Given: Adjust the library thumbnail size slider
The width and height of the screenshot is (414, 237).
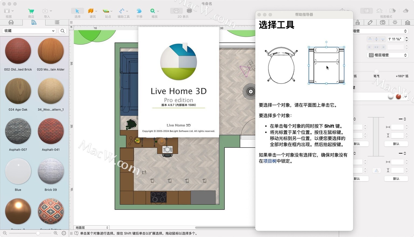Looking at the screenshot, I should tap(38, 233).
